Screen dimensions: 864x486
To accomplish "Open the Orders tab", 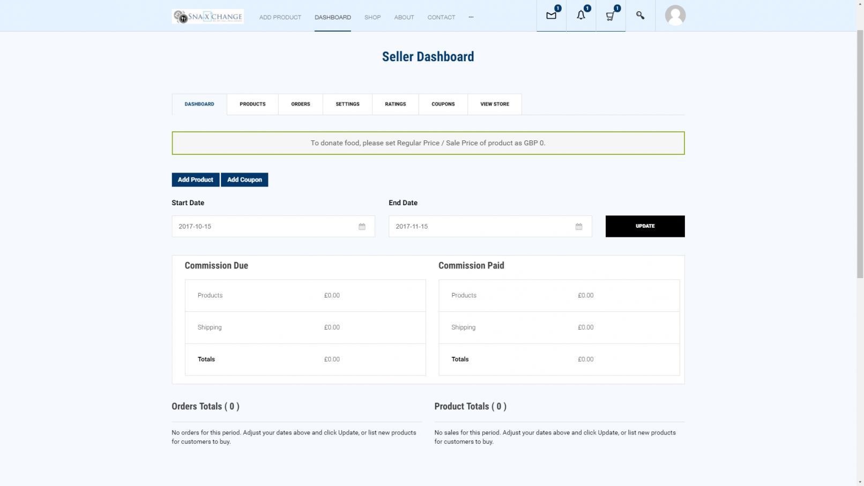I will pos(300,104).
